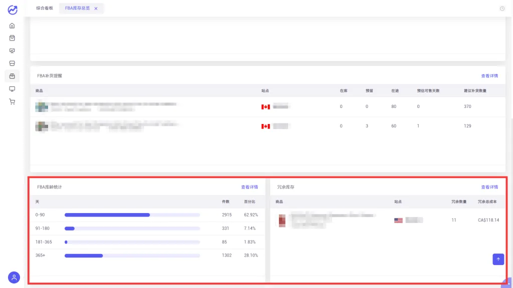Click the 在库 column header
The height and width of the screenshot is (288, 513).
[x=344, y=91]
